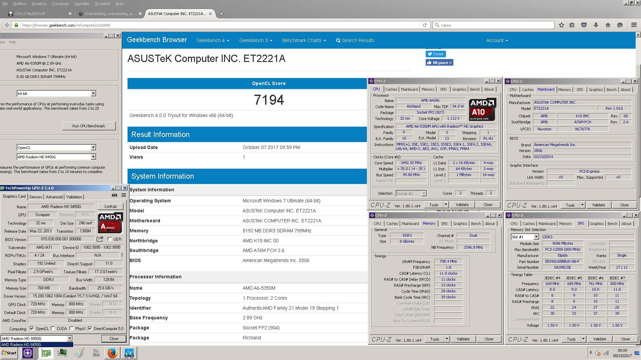Click the GPU-Z taskbar icon
641x360 pixels.
tap(46, 353)
